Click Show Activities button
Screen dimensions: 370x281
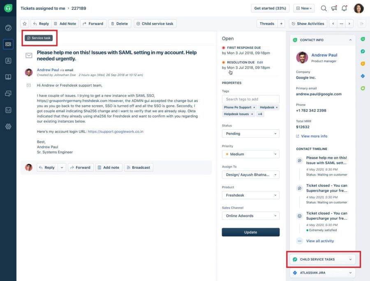pos(308,23)
